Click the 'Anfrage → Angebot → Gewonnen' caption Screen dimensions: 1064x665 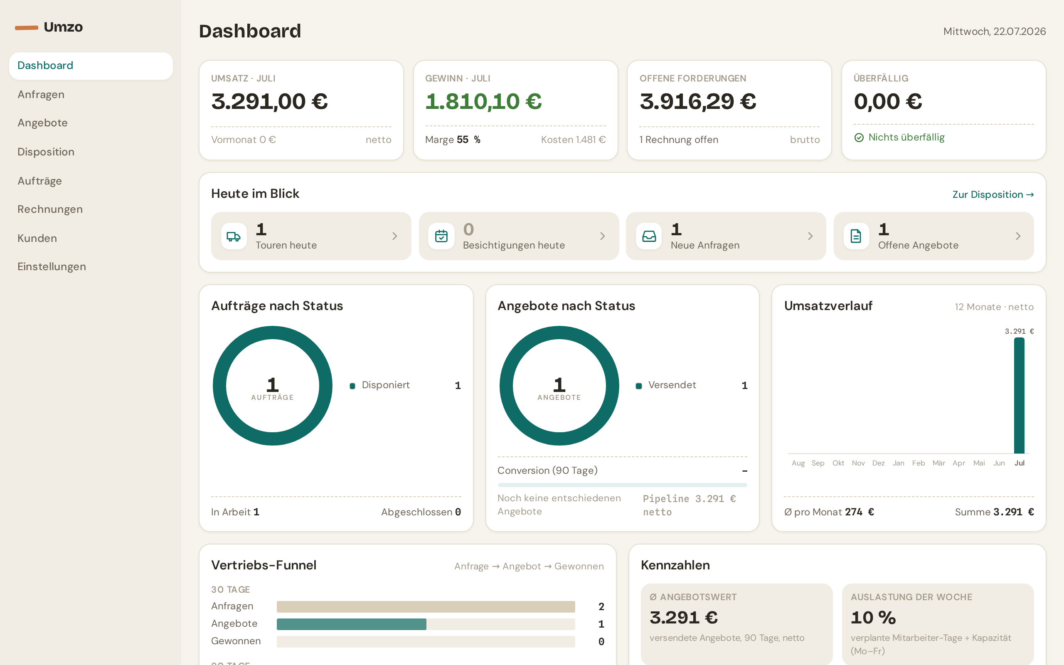(529, 566)
